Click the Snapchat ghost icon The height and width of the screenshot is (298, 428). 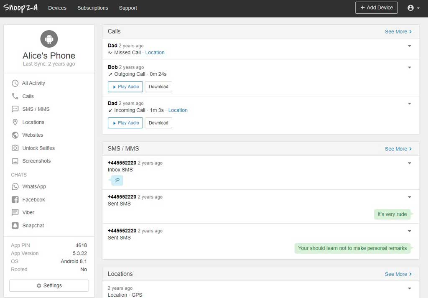pyautogui.click(x=15, y=225)
